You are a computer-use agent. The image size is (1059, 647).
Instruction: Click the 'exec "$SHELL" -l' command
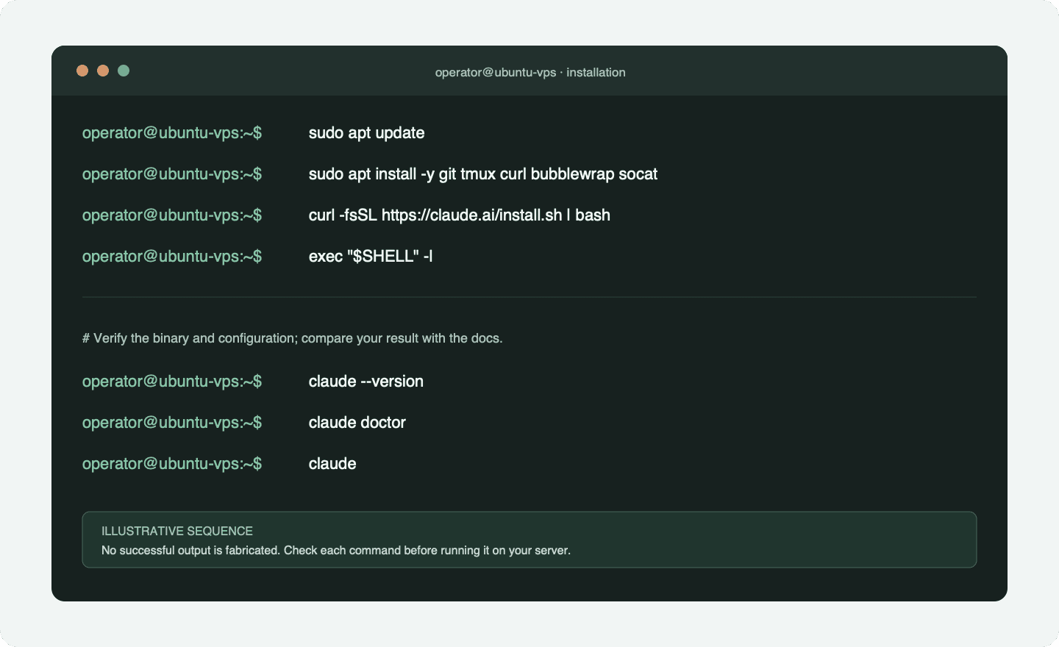(x=371, y=257)
